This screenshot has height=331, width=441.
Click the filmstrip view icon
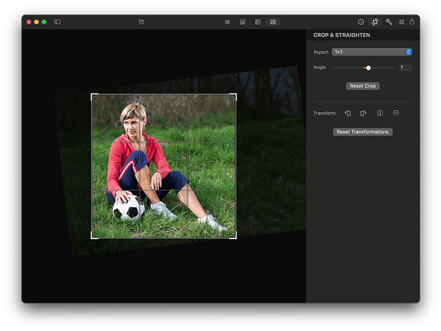[x=257, y=22]
